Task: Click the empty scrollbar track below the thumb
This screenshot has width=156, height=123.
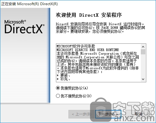Action: (x=143, y=66)
